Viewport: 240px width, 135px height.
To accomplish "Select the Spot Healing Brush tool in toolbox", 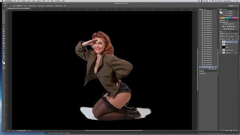I will coord(4,26).
